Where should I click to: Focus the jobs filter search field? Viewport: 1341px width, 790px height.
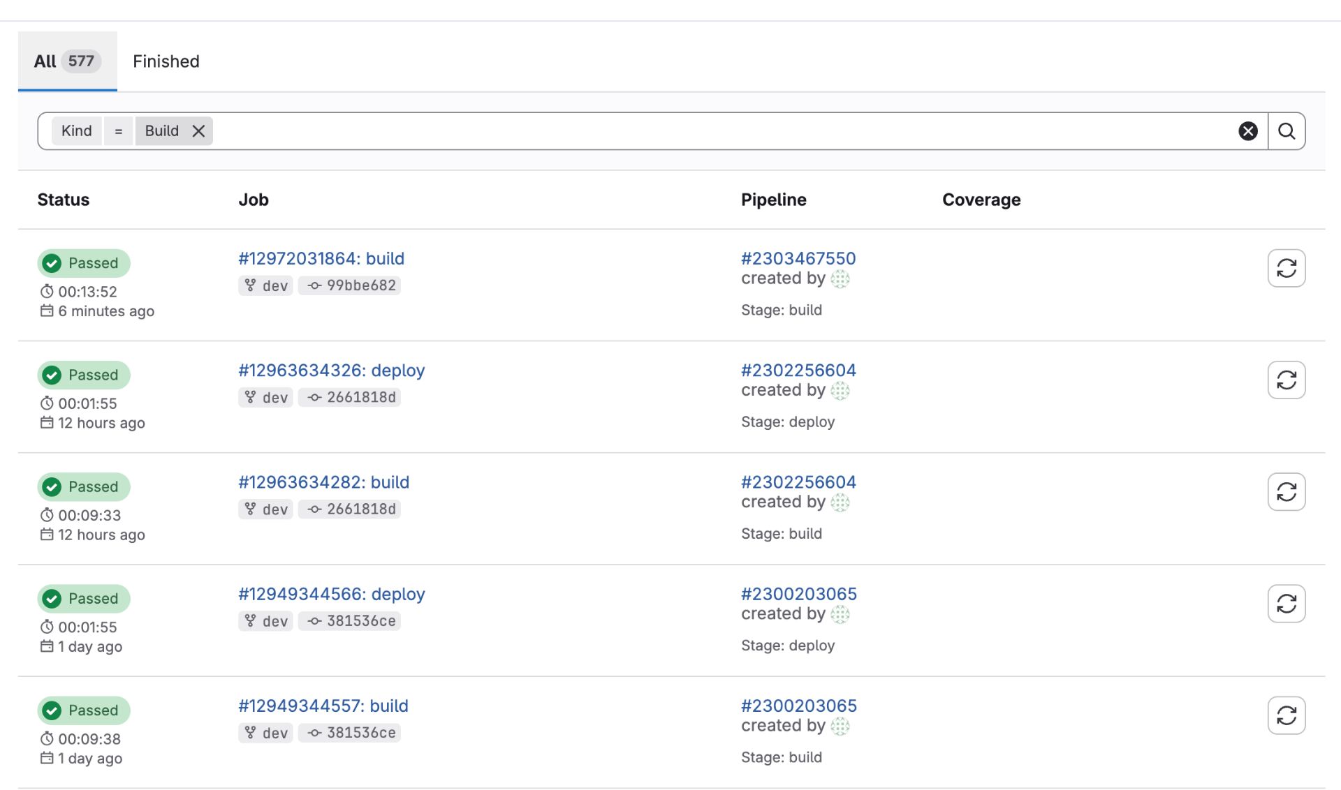(698, 131)
